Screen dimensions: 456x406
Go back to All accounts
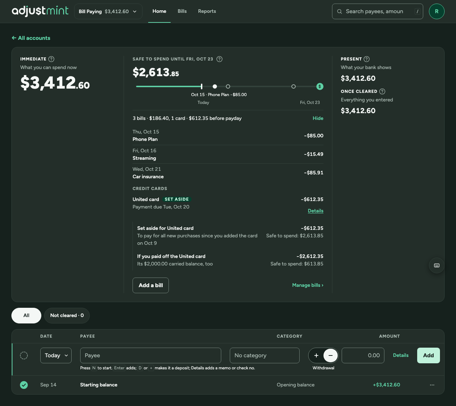pyautogui.click(x=31, y=38)
